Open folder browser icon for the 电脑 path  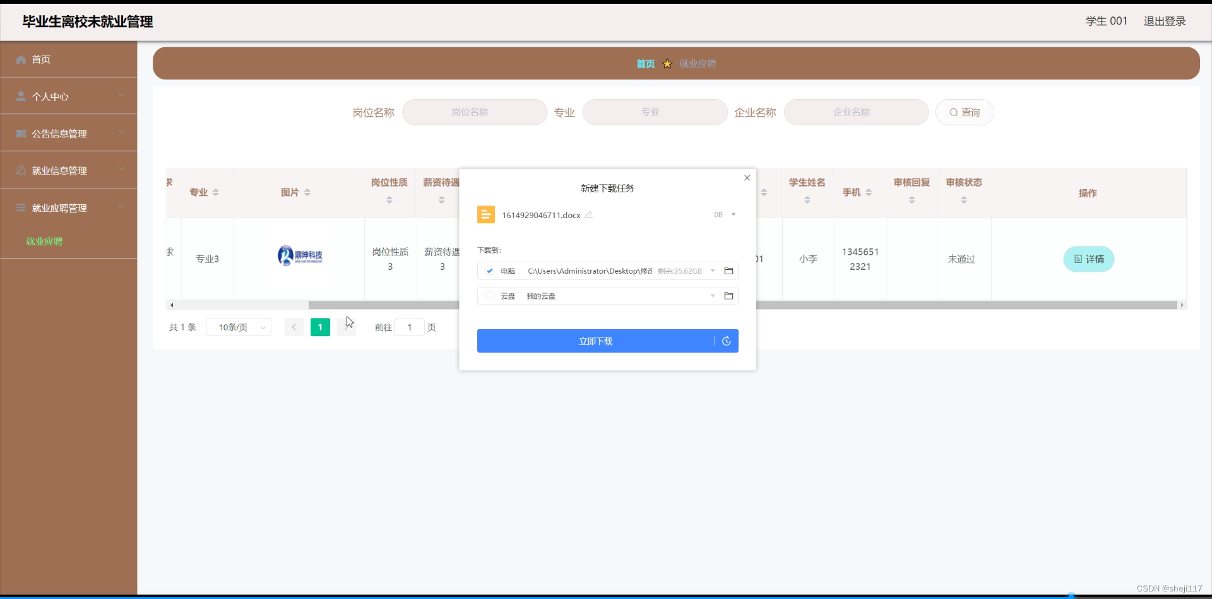click(729, 270)
